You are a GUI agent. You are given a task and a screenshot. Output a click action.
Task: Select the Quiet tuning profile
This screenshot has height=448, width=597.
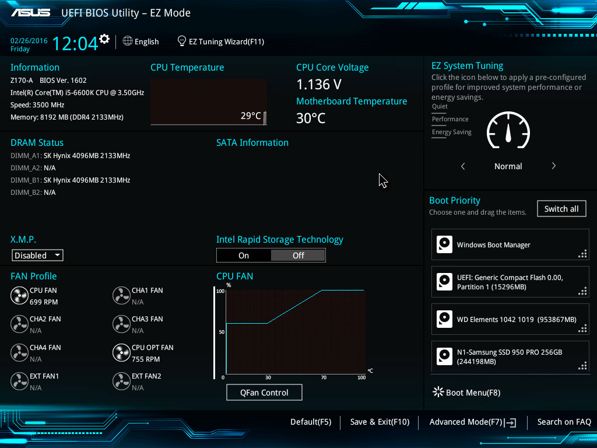[440, 107]
